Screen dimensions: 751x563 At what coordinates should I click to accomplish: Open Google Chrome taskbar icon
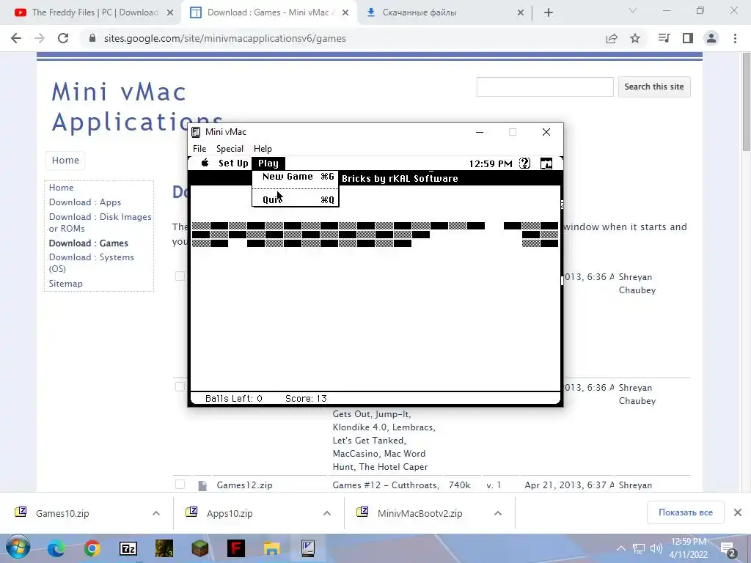(92, 548)
